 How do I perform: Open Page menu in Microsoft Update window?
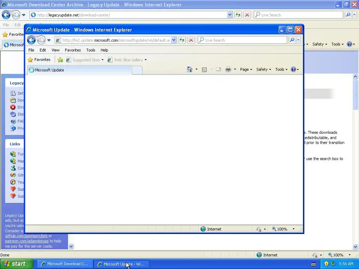(x=246, y=69)
